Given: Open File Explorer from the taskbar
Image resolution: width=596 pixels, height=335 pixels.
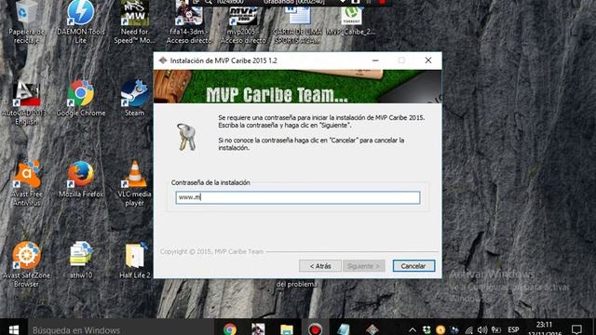Looking at the screenshot, I should [287, 328].
